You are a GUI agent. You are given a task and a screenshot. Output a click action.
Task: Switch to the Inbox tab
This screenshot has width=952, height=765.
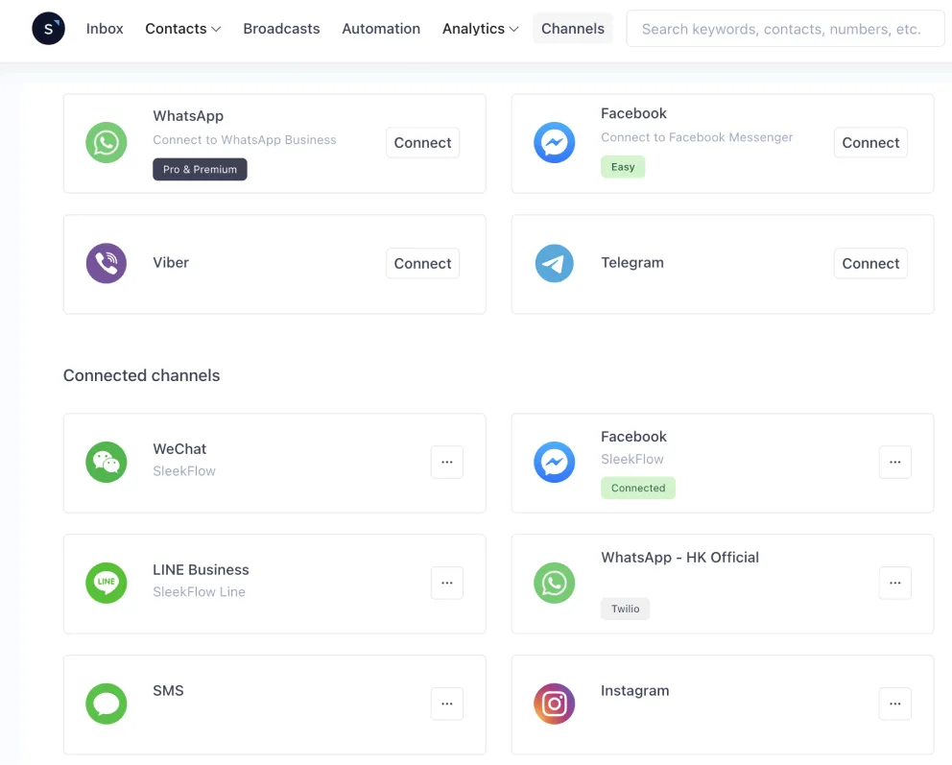pyautogui.click(x=104, y=29)
